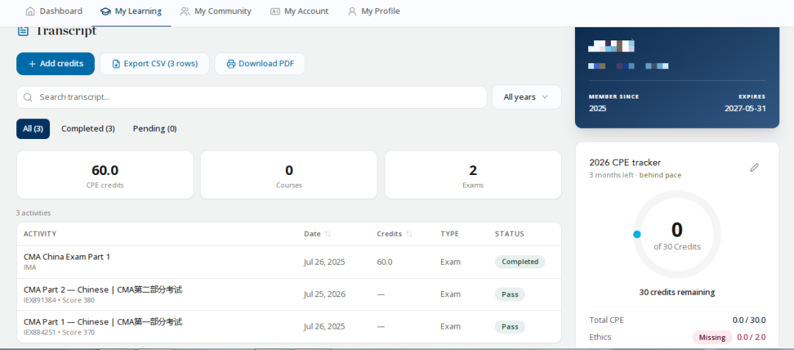
Task: Switch to My Profile tab
Action: tap(373, 11)
